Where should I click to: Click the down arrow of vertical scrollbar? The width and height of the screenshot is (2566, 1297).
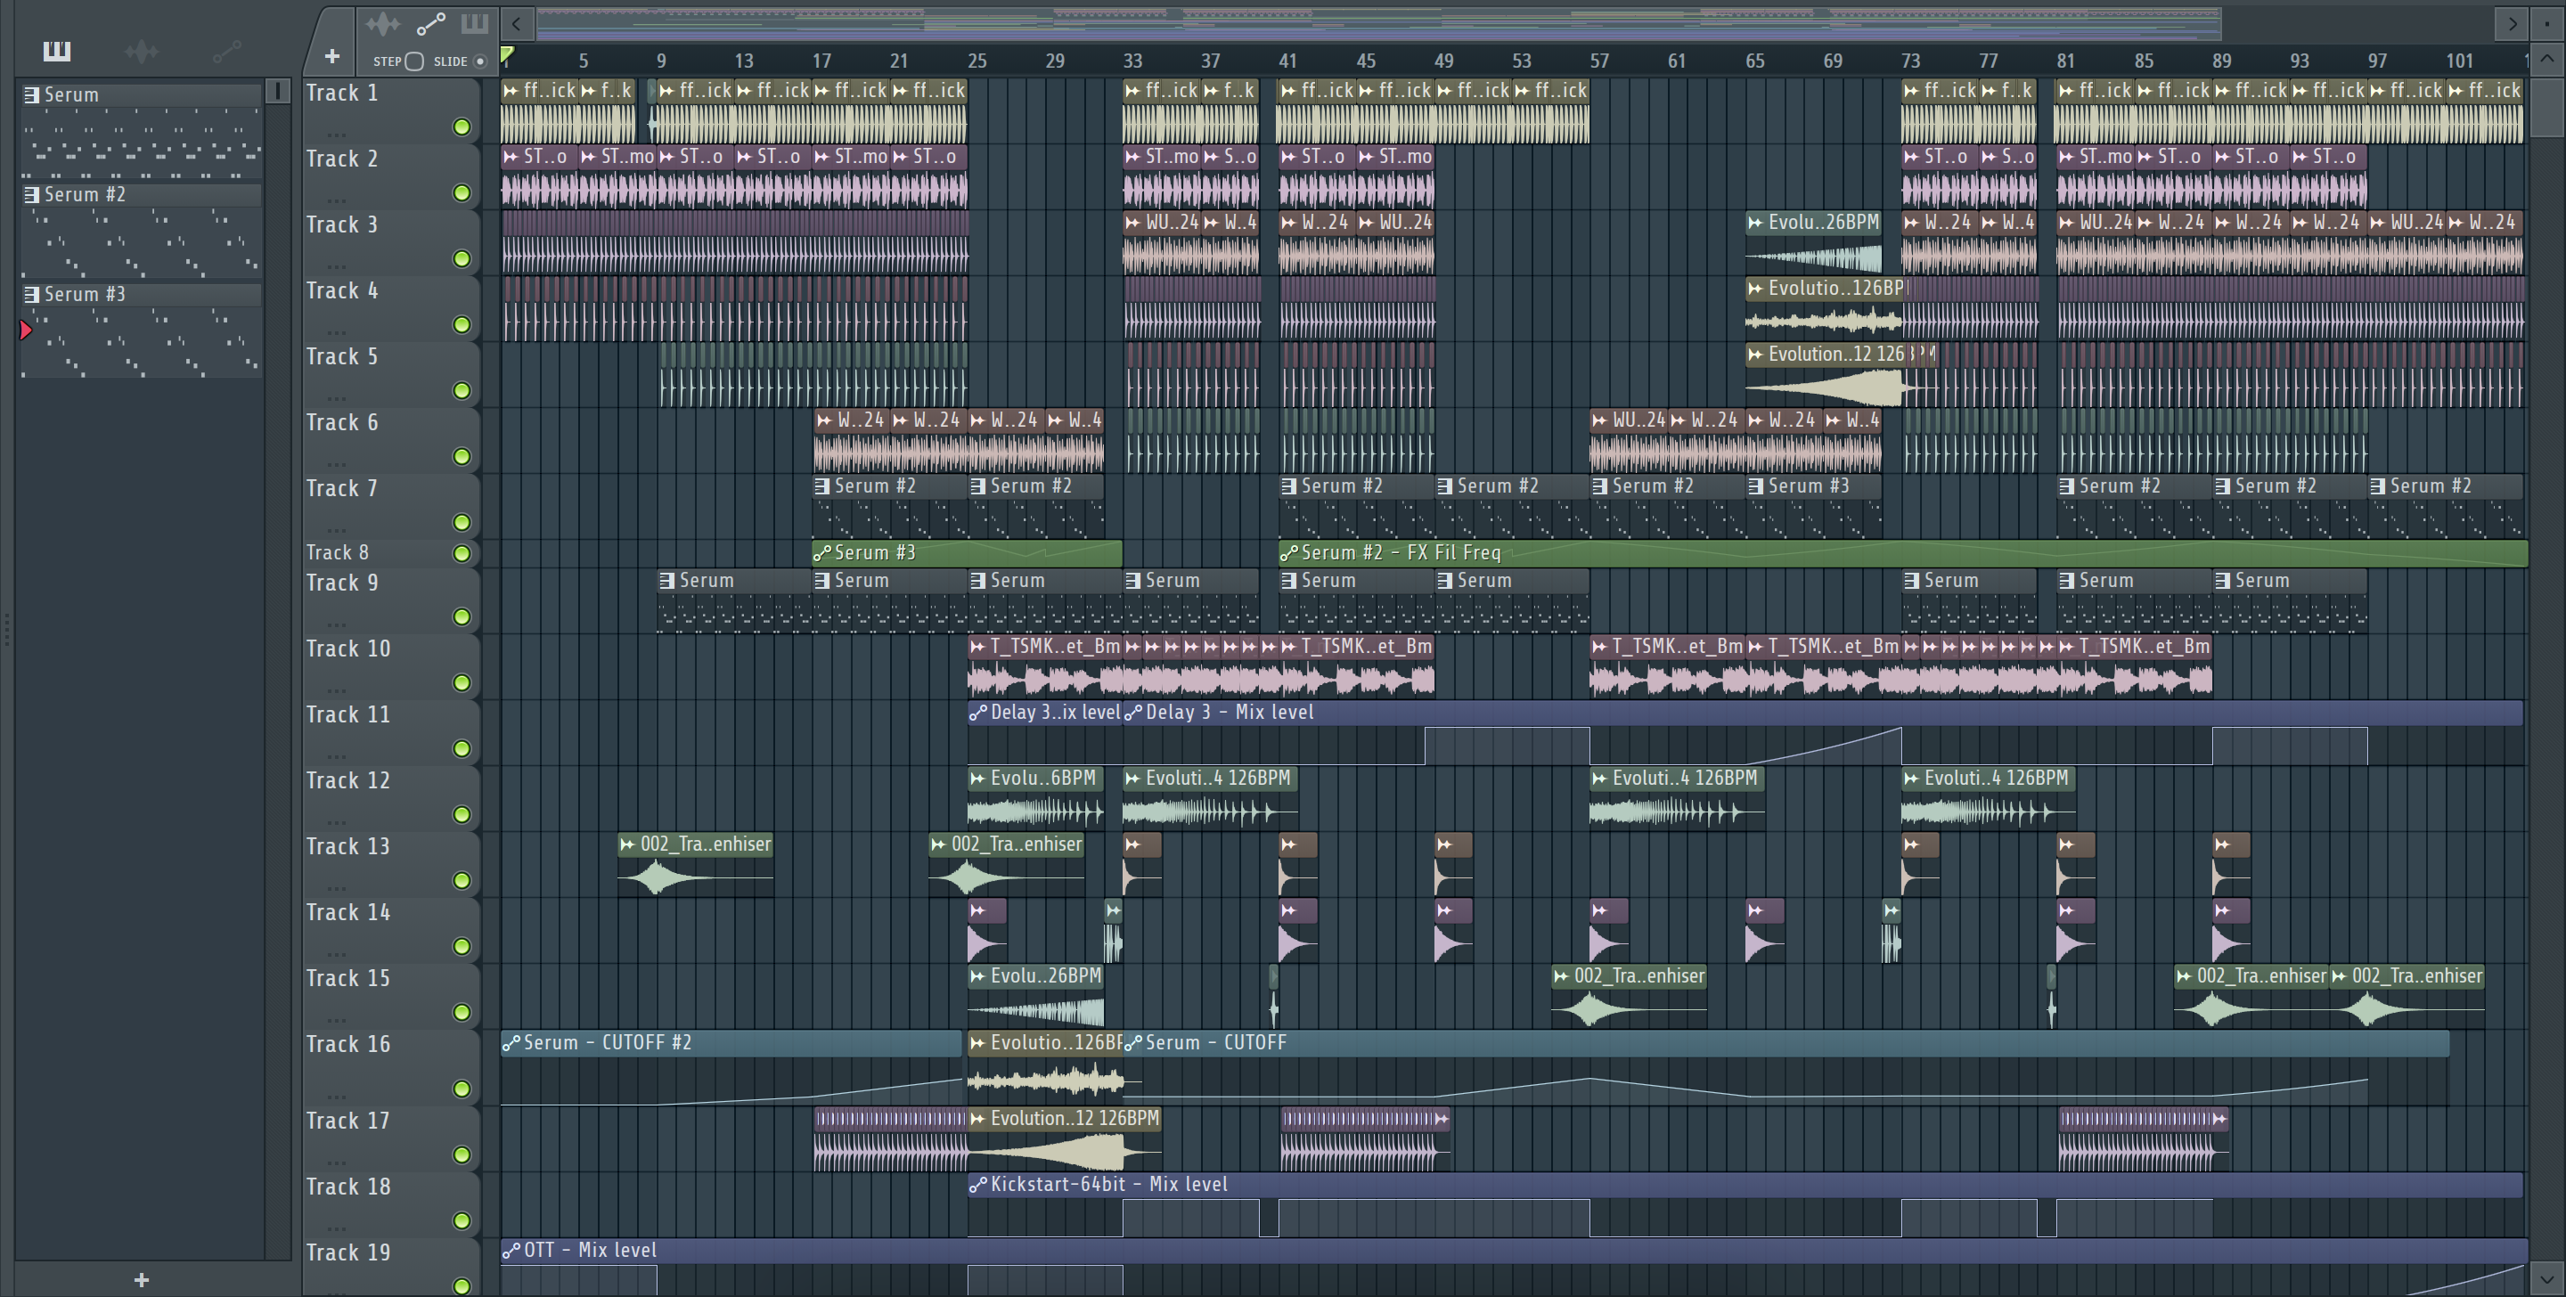(2547, 1277)
